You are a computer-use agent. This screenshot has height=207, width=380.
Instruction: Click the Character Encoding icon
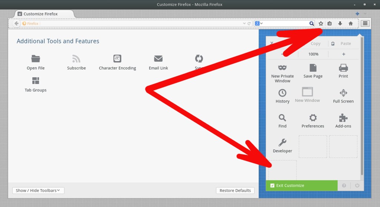click(117, 59)
